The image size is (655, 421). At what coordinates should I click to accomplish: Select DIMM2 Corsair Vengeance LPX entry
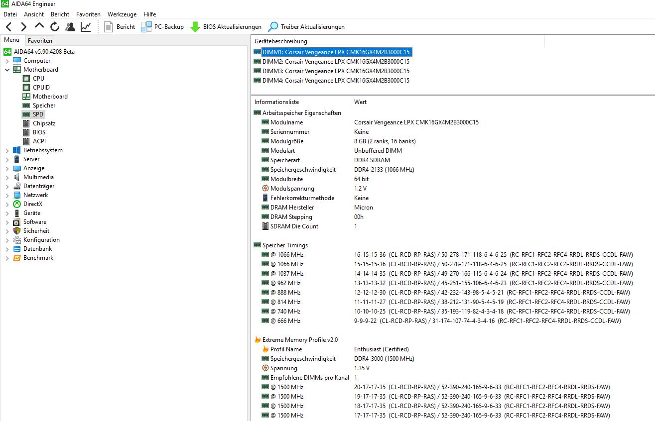click(x=332, y=62)
